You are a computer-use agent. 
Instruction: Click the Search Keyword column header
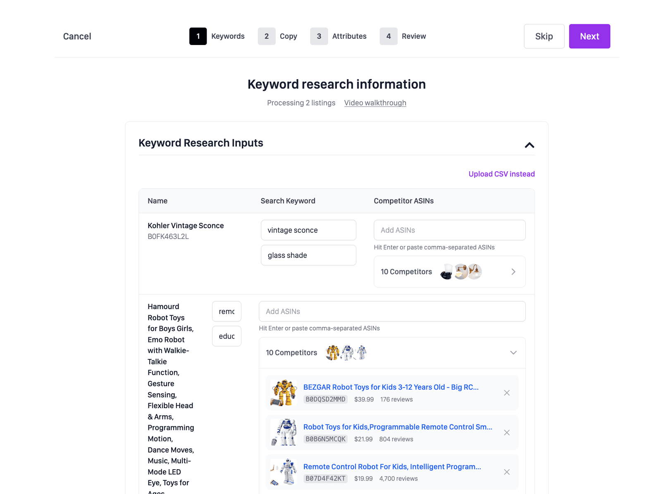click(x=288, y=201)
